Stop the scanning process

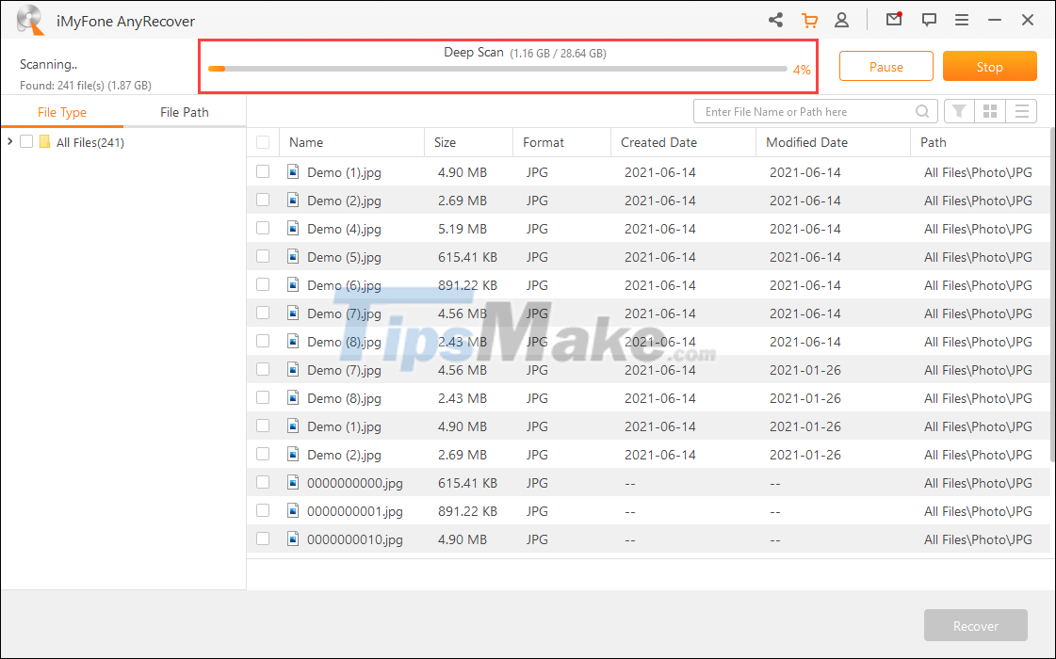click(x=989, y=66)
